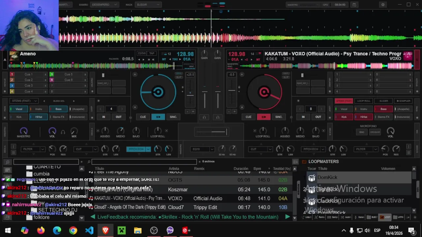Click the crossfader slider
The height and width of the screenshot is (237, 422).
pyautogui.click(x=211, y=132)
